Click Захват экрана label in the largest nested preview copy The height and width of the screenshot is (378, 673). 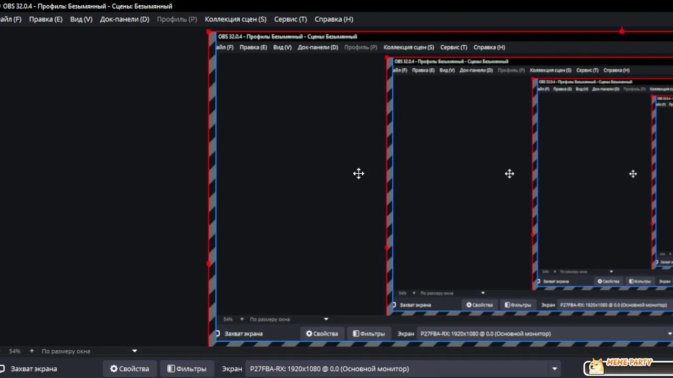pos(243,333)
